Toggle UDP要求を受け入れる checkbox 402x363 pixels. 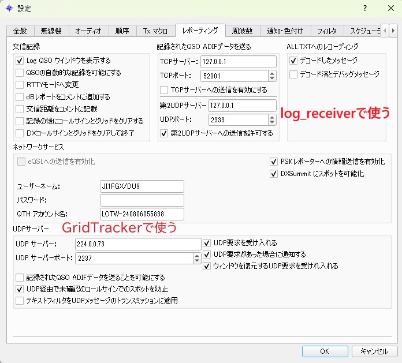[207, 243]
